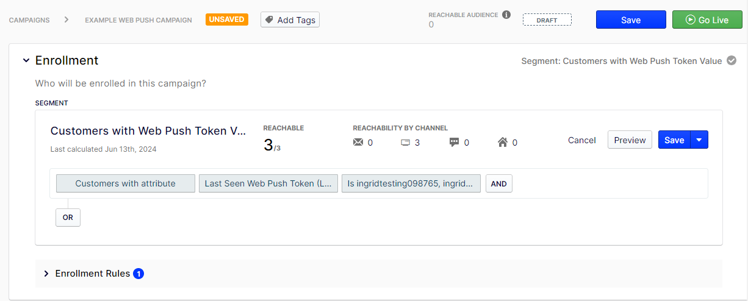
Task: Click the web push channel icon
Action: 405,143
